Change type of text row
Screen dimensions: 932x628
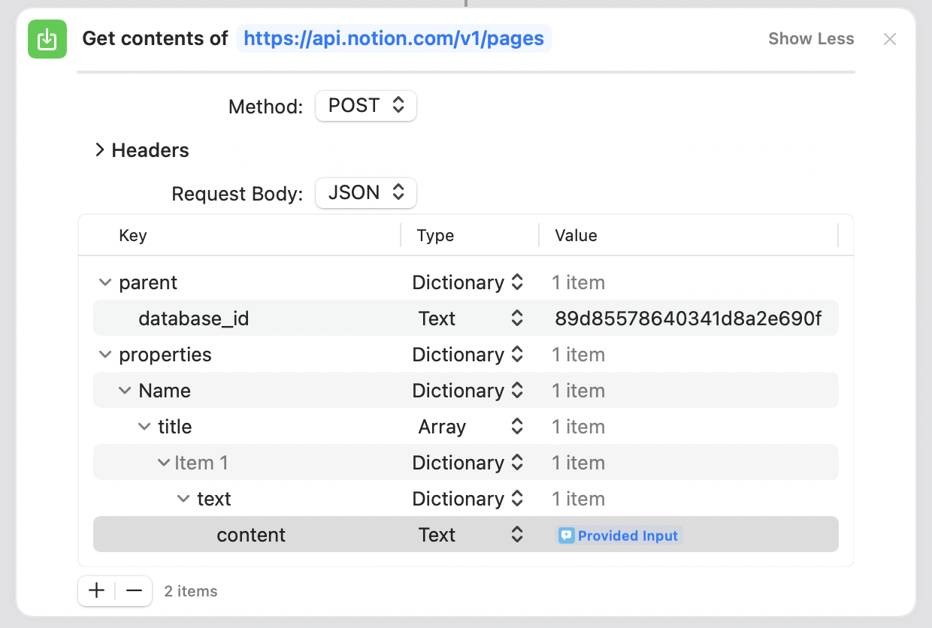click(x=468, y=500)
